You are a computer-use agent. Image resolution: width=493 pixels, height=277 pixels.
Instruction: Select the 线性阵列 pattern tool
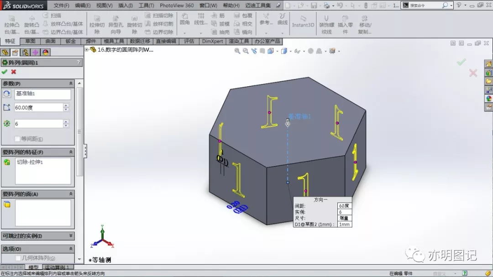click(x=200, y=19)
